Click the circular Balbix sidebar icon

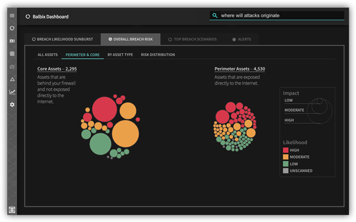click(x=12, y=28)
